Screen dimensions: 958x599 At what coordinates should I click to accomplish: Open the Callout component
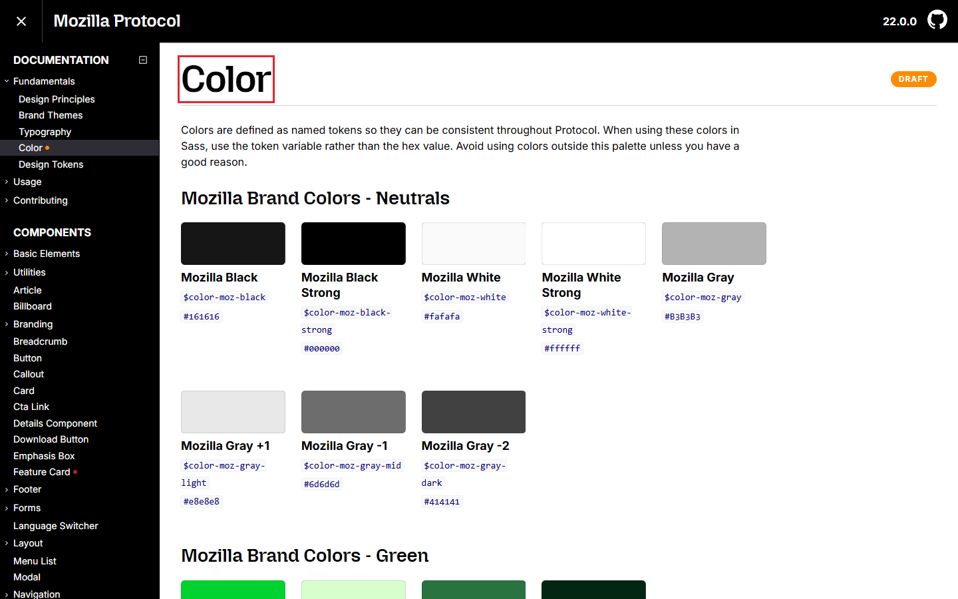[x=29, y=374]
